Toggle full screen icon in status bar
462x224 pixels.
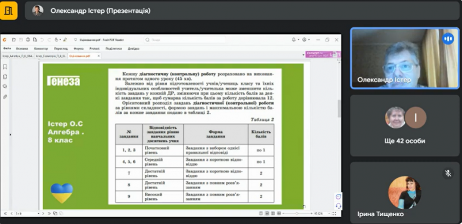(x=335, y=213)
